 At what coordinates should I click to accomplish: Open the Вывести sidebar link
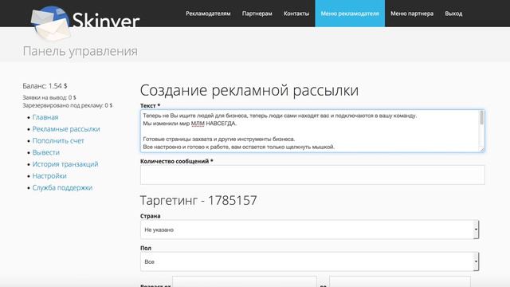pos(46,152)
